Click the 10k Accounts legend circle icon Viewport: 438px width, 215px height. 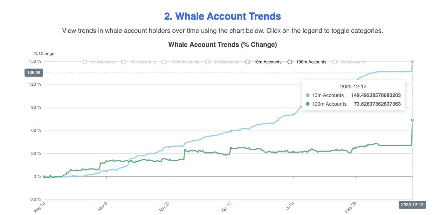click(x=123, y=62)
